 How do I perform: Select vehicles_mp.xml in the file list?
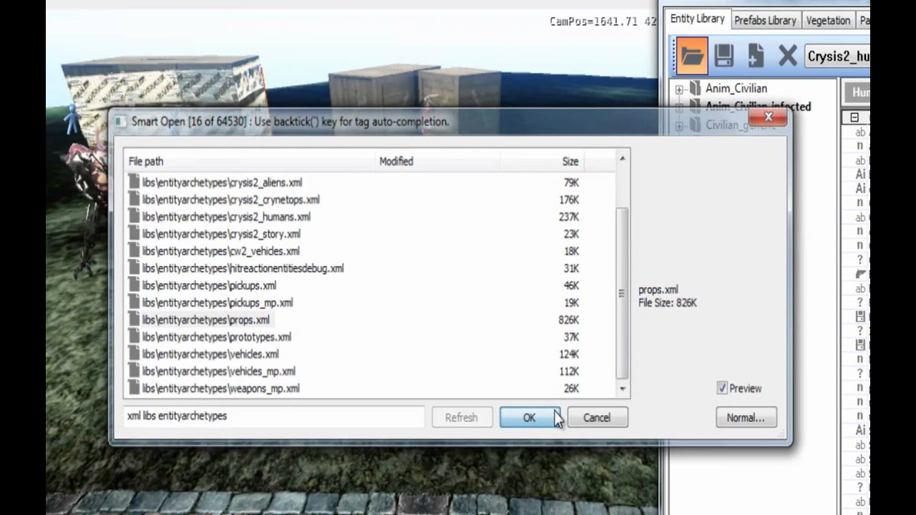(x=218, y=371)
